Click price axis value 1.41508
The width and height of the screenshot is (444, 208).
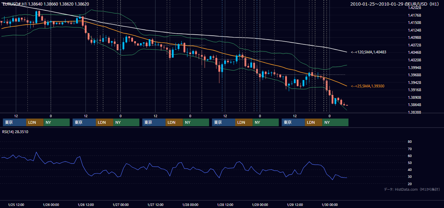tap(414, 23)
